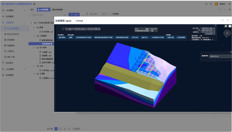Toggle the 视频 button
This screenshot has width=232, height=132.
71,38
